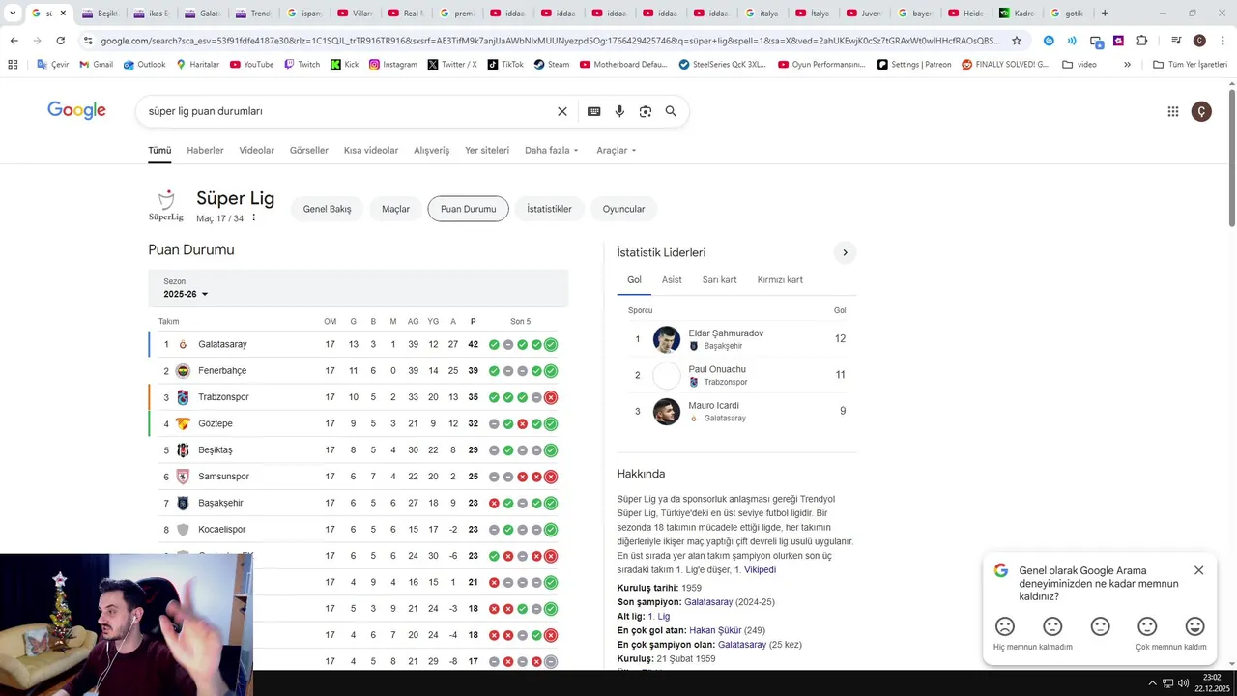This screenshot has width=1237, height=696.
Task: Select the Oyuncular pill button
Action: coord(623,209)
